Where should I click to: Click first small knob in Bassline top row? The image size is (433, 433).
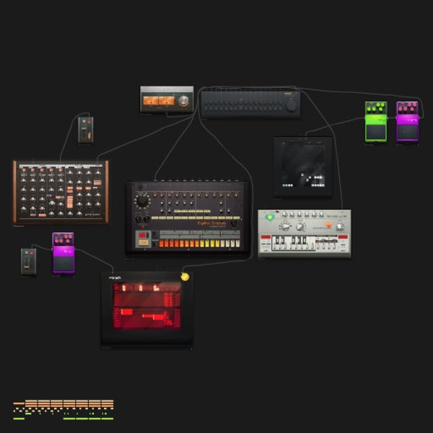point(284,214)
